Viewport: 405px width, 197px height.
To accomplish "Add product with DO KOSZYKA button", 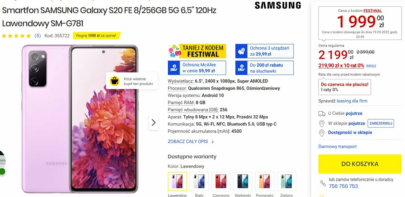I will click(360, 164).
